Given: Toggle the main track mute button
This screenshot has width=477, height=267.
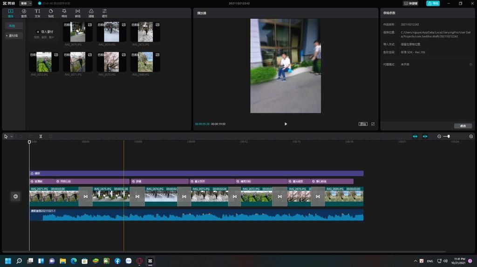Looking at the screenshot, I should [x=15, y=196].
